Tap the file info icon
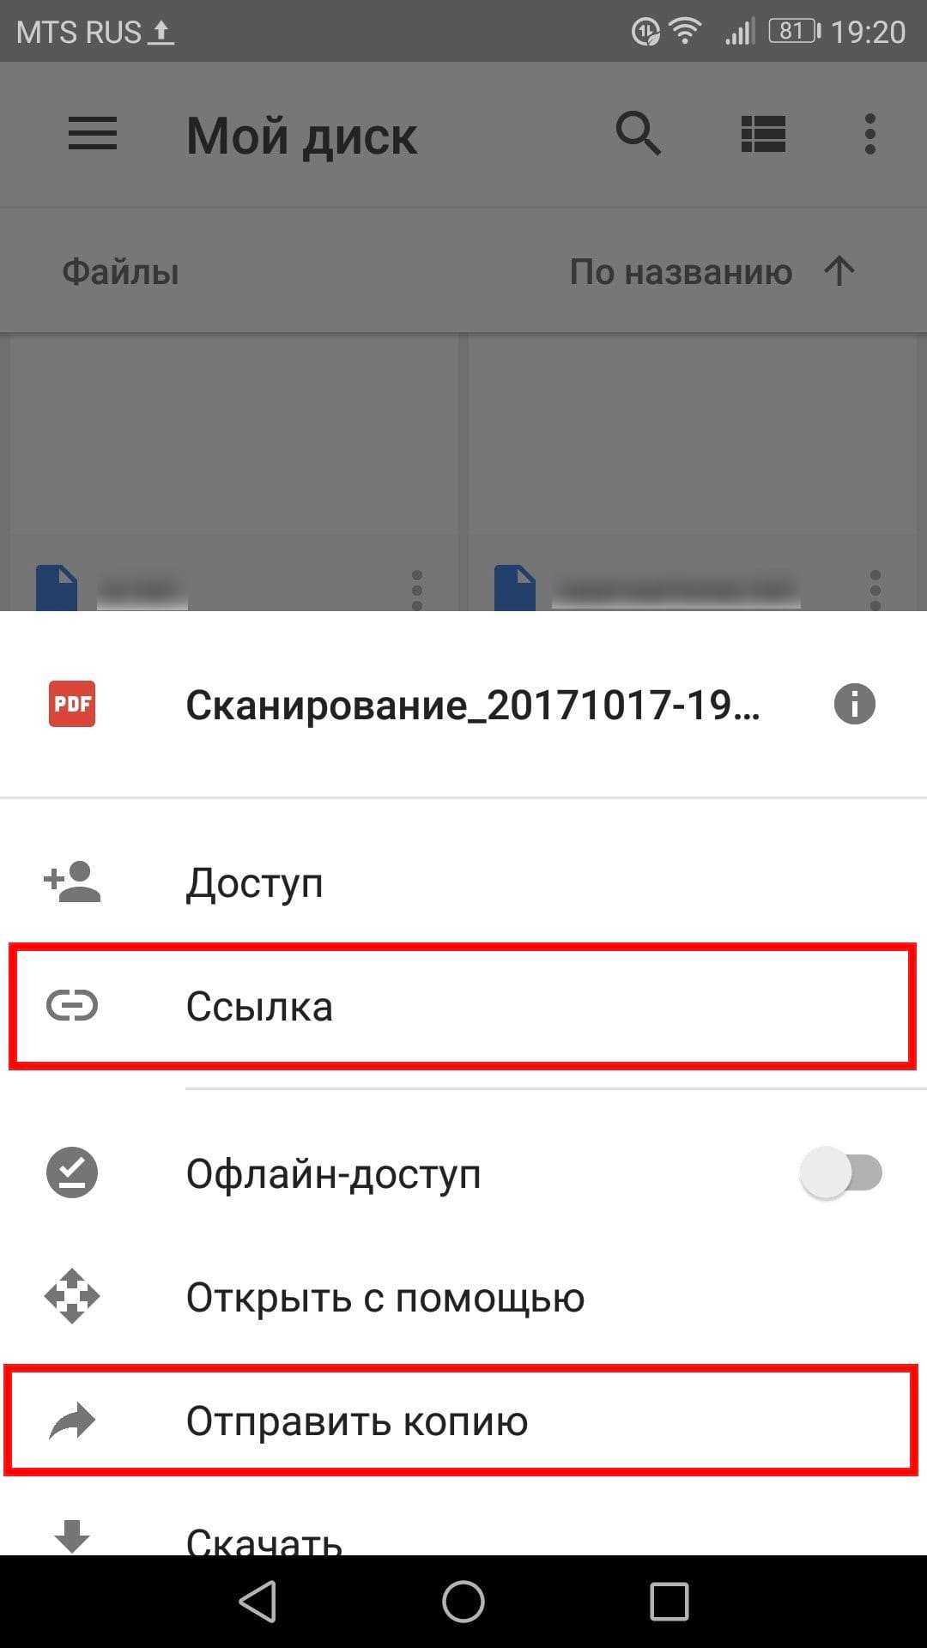 [x=854, y=705]
